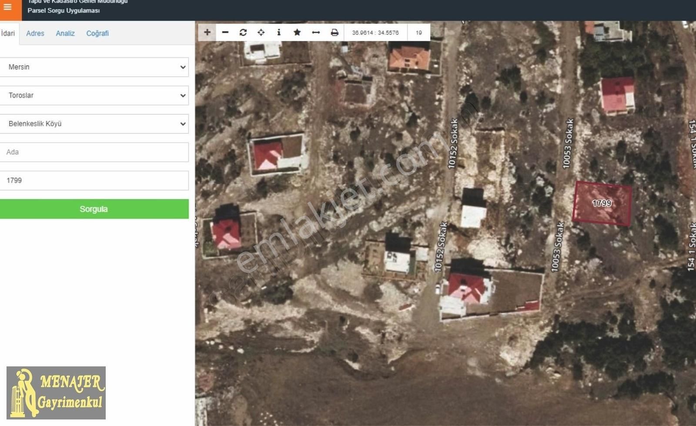This screenshot has height=426, width=696.
Task: Select the info query tool
Action: pyautogui.click(x=279, y=32)
